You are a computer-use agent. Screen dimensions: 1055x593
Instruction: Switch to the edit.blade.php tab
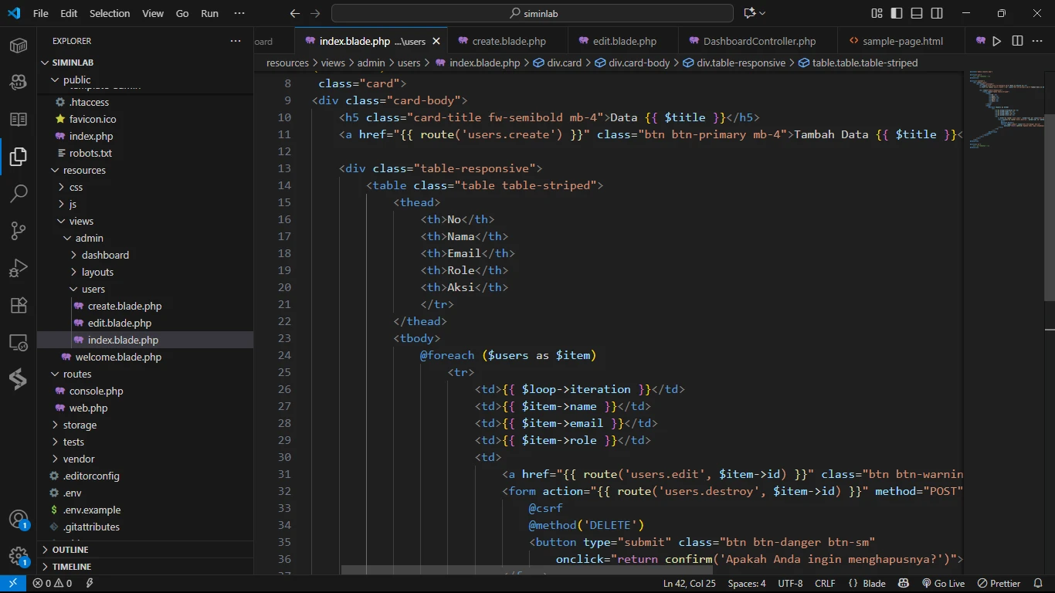pos(624,41)
